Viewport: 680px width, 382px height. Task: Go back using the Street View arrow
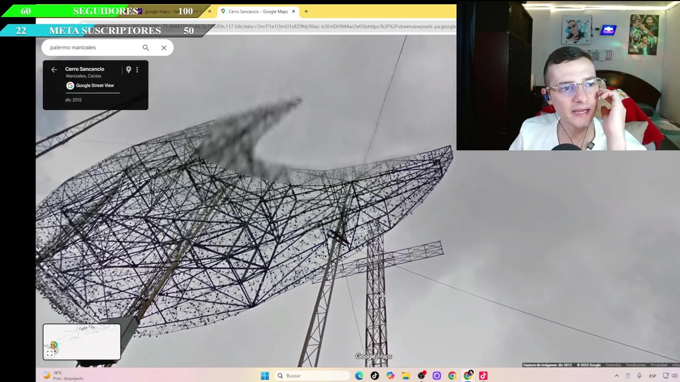pos(54,70)
